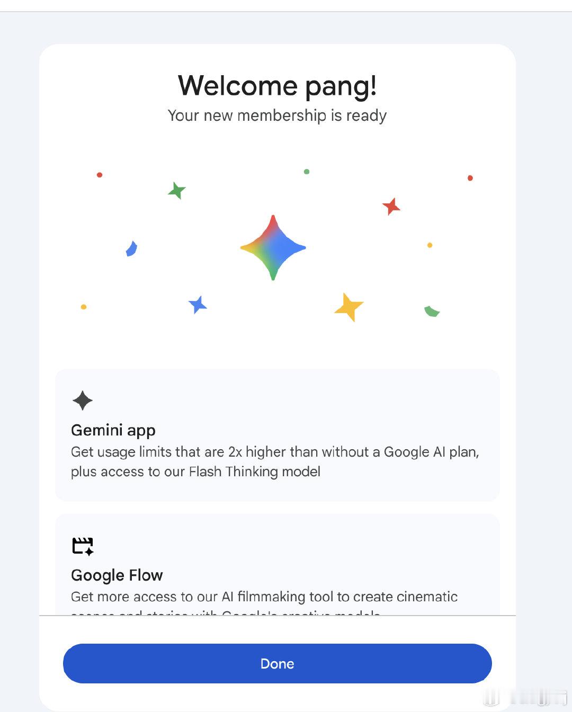Screen dimensions: 572x712
Task: Click the blue curved confetti piece
Action: click(131, 248)
